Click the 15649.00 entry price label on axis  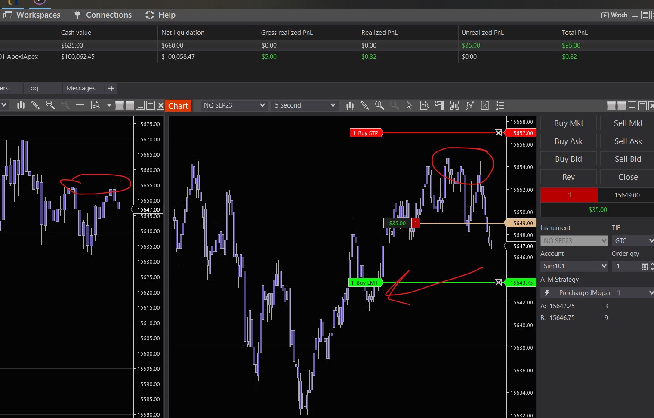coord(520,223)
